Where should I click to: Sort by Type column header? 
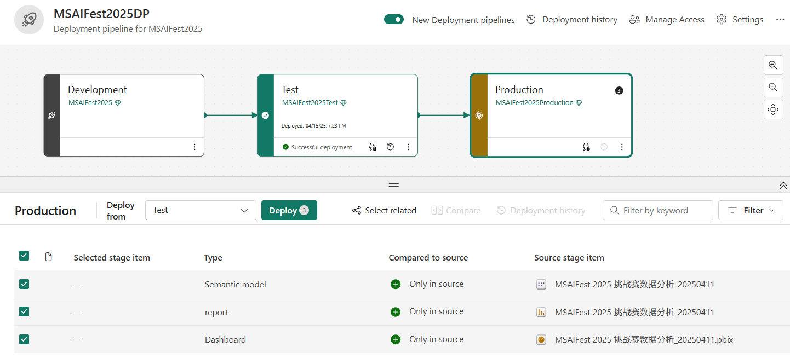(x=213, y=257)
